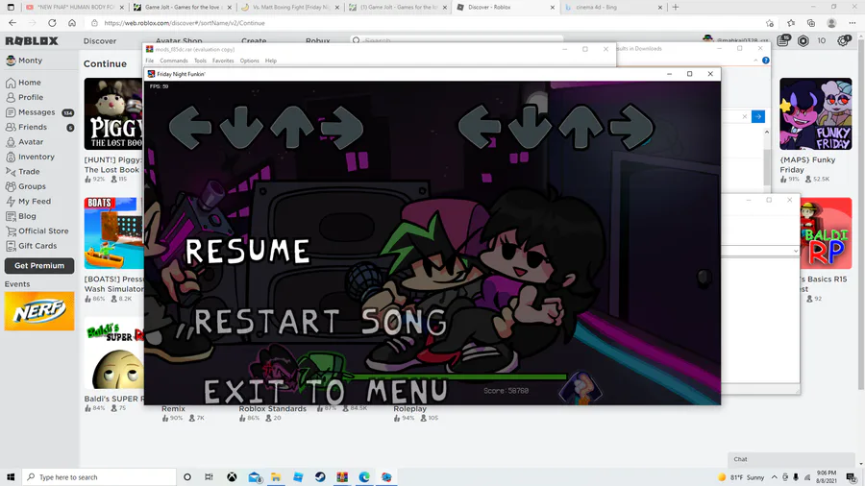Open WinRAR Tools menu
The width and height of the screenshot is (865, 486).
click(x=200, y=61)
